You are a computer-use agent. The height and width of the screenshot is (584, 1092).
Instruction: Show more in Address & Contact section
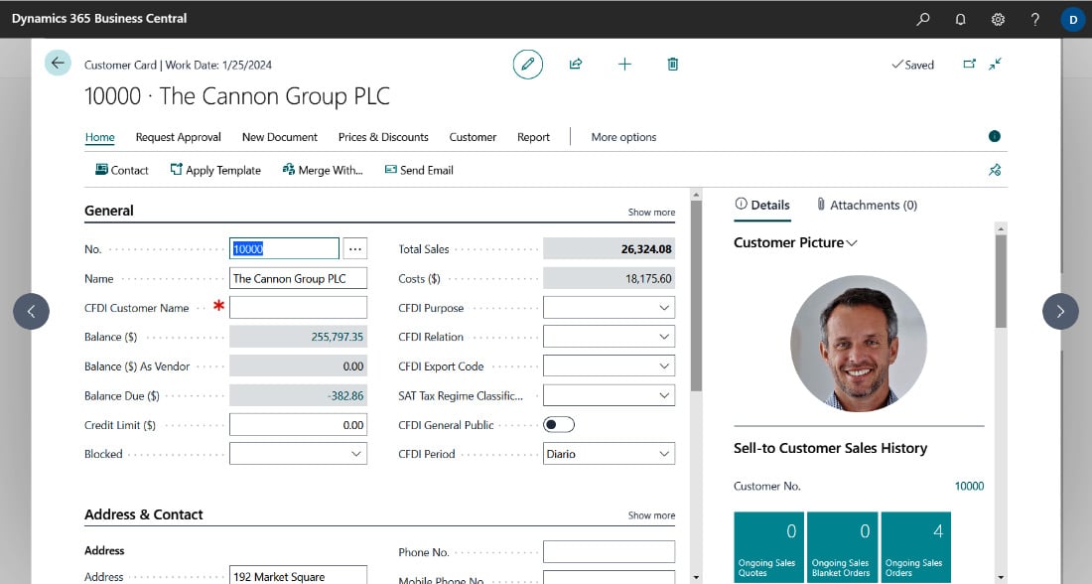coord(651,515)
